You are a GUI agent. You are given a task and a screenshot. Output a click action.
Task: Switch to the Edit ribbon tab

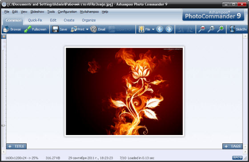click(53, 20)
